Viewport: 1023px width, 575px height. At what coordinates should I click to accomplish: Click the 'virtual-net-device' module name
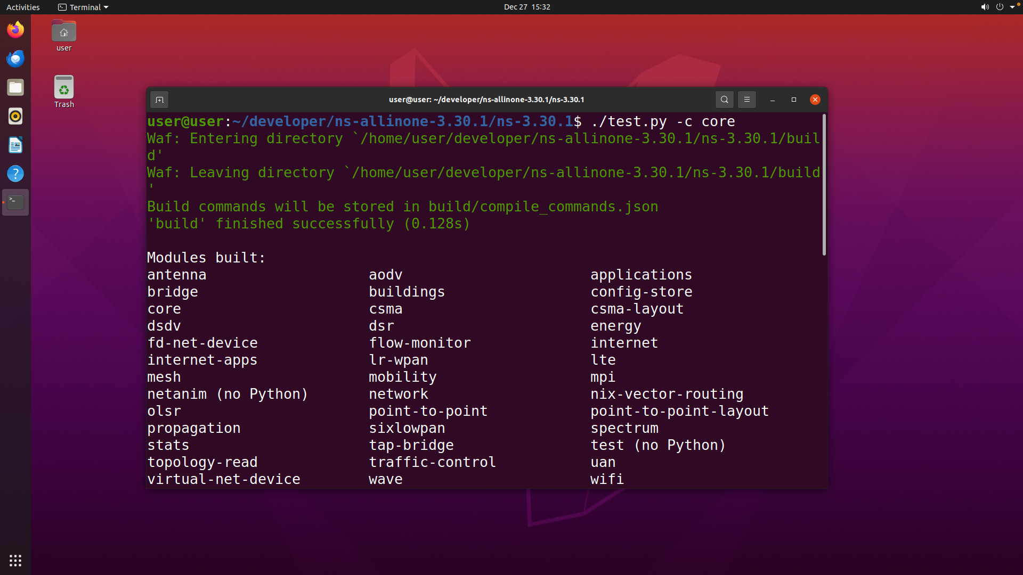click(224, 479)
